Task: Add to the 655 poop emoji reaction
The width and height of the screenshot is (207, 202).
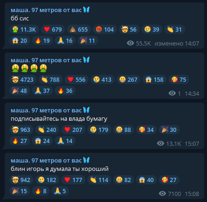Action: click(x=79, y=29)
